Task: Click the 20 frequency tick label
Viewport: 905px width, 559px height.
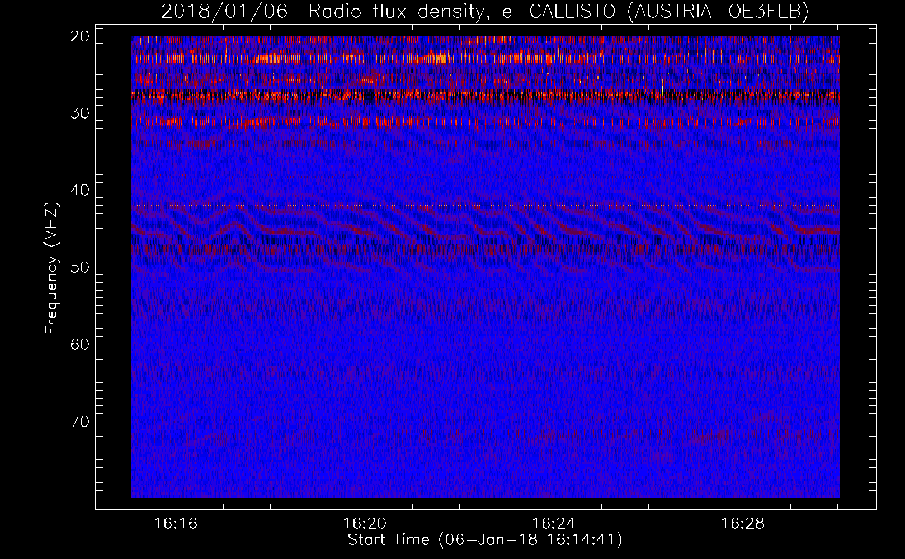Action: [81, 36]
